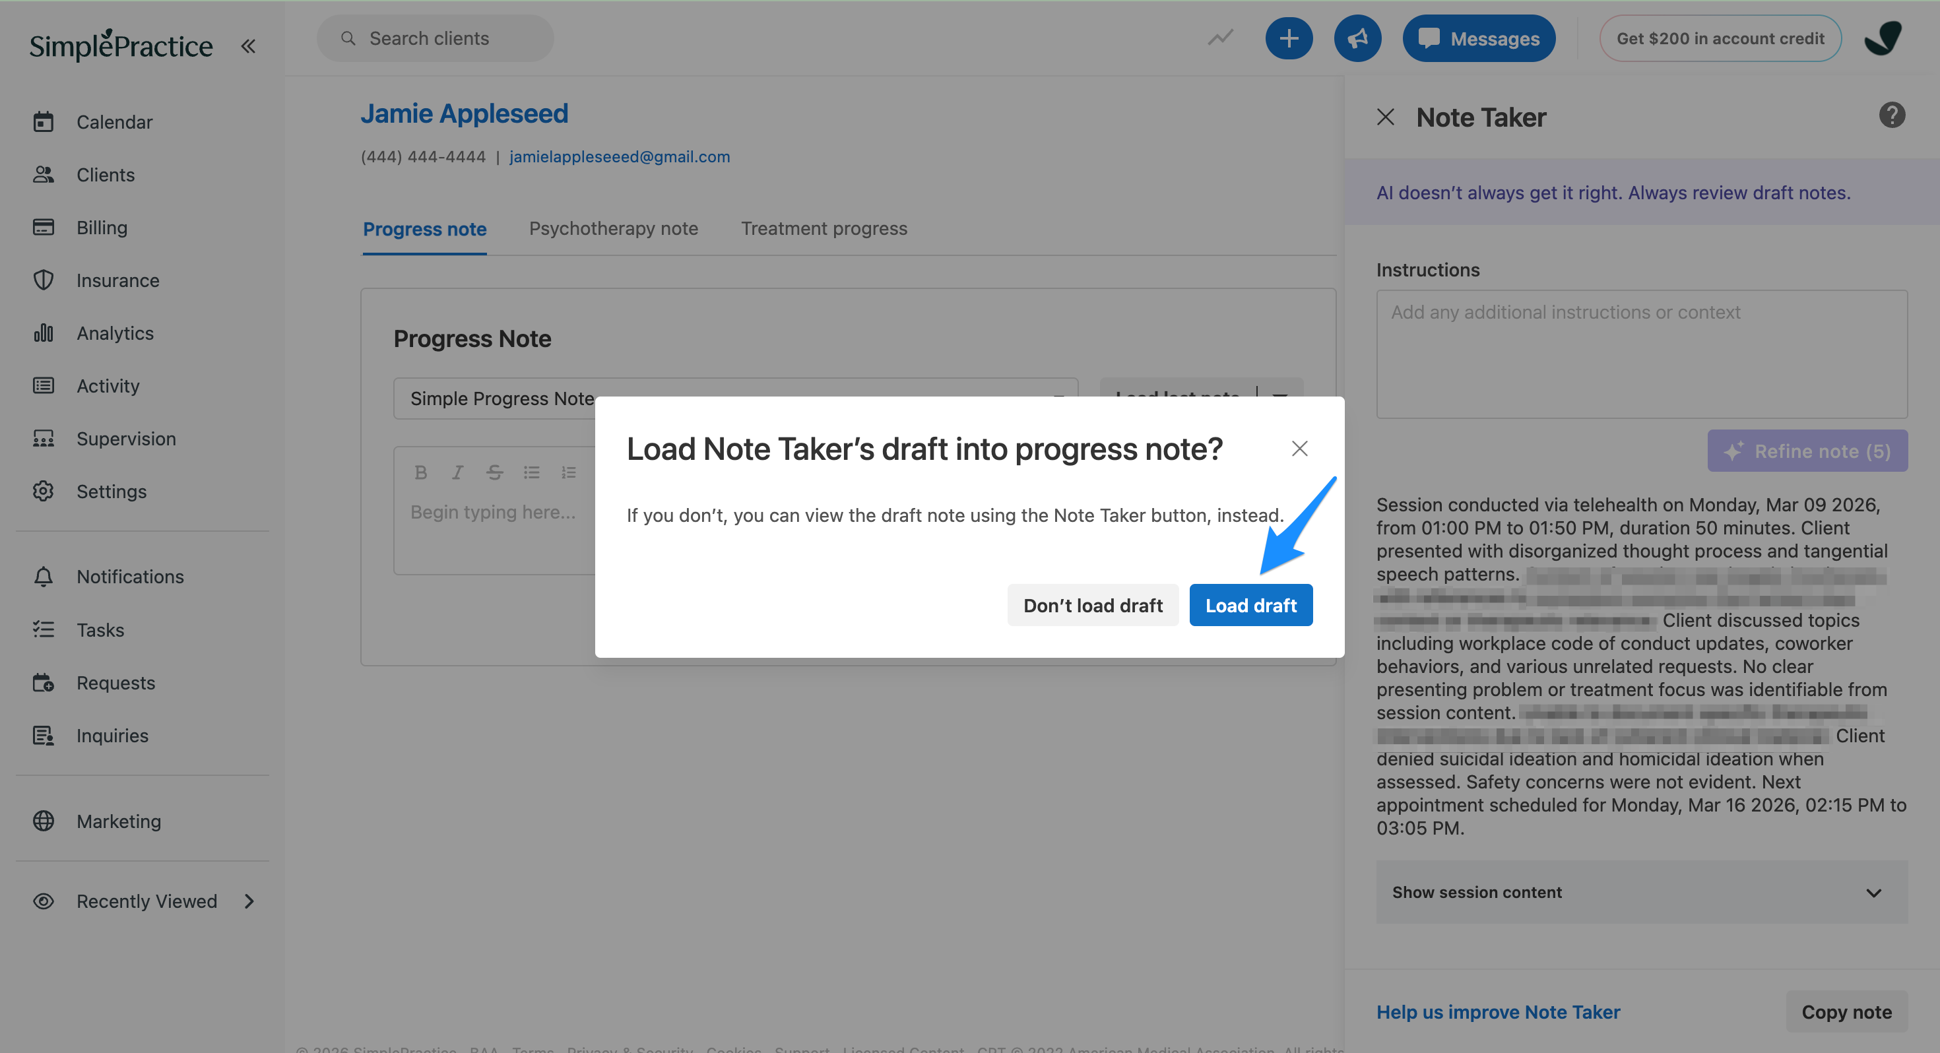This screenshot has height=1053, width=1940.
Task: Switch to Psychotherapy note tab
Action: (x=613, y=228)
